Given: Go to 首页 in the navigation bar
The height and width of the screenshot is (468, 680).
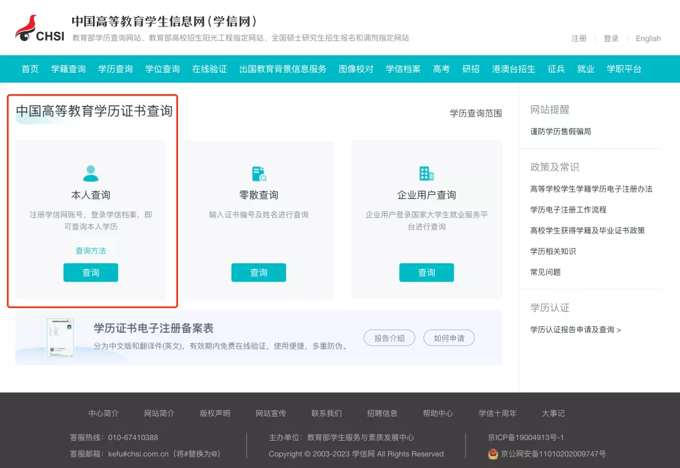Looking at the screenshot, I should click(30, 69).
